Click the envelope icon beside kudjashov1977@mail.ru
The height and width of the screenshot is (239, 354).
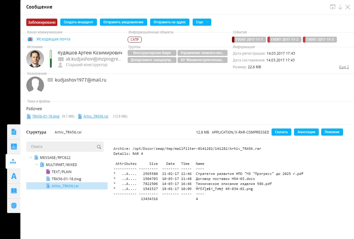pyautogui.click(x=50, y=80)
